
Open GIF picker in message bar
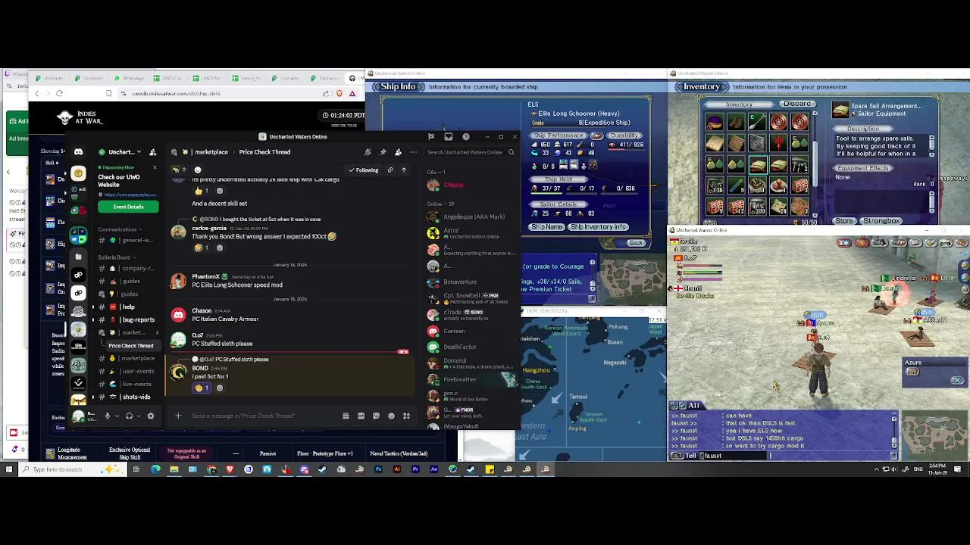(361, 416)
